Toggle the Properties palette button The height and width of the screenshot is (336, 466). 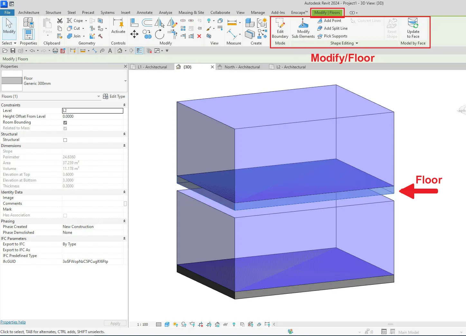pyautogui.click(x=28, y=34)
